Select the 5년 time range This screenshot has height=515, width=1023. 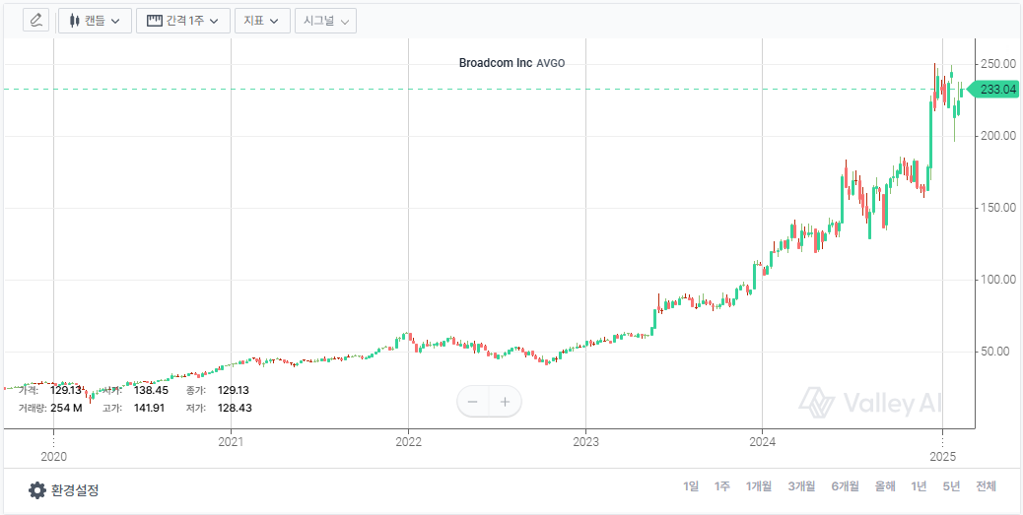[x=951, y=486]
